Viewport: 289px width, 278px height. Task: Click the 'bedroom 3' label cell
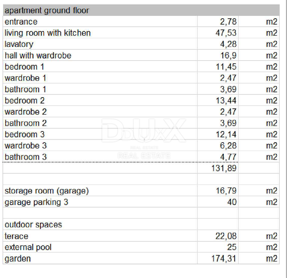pos(25,134)
